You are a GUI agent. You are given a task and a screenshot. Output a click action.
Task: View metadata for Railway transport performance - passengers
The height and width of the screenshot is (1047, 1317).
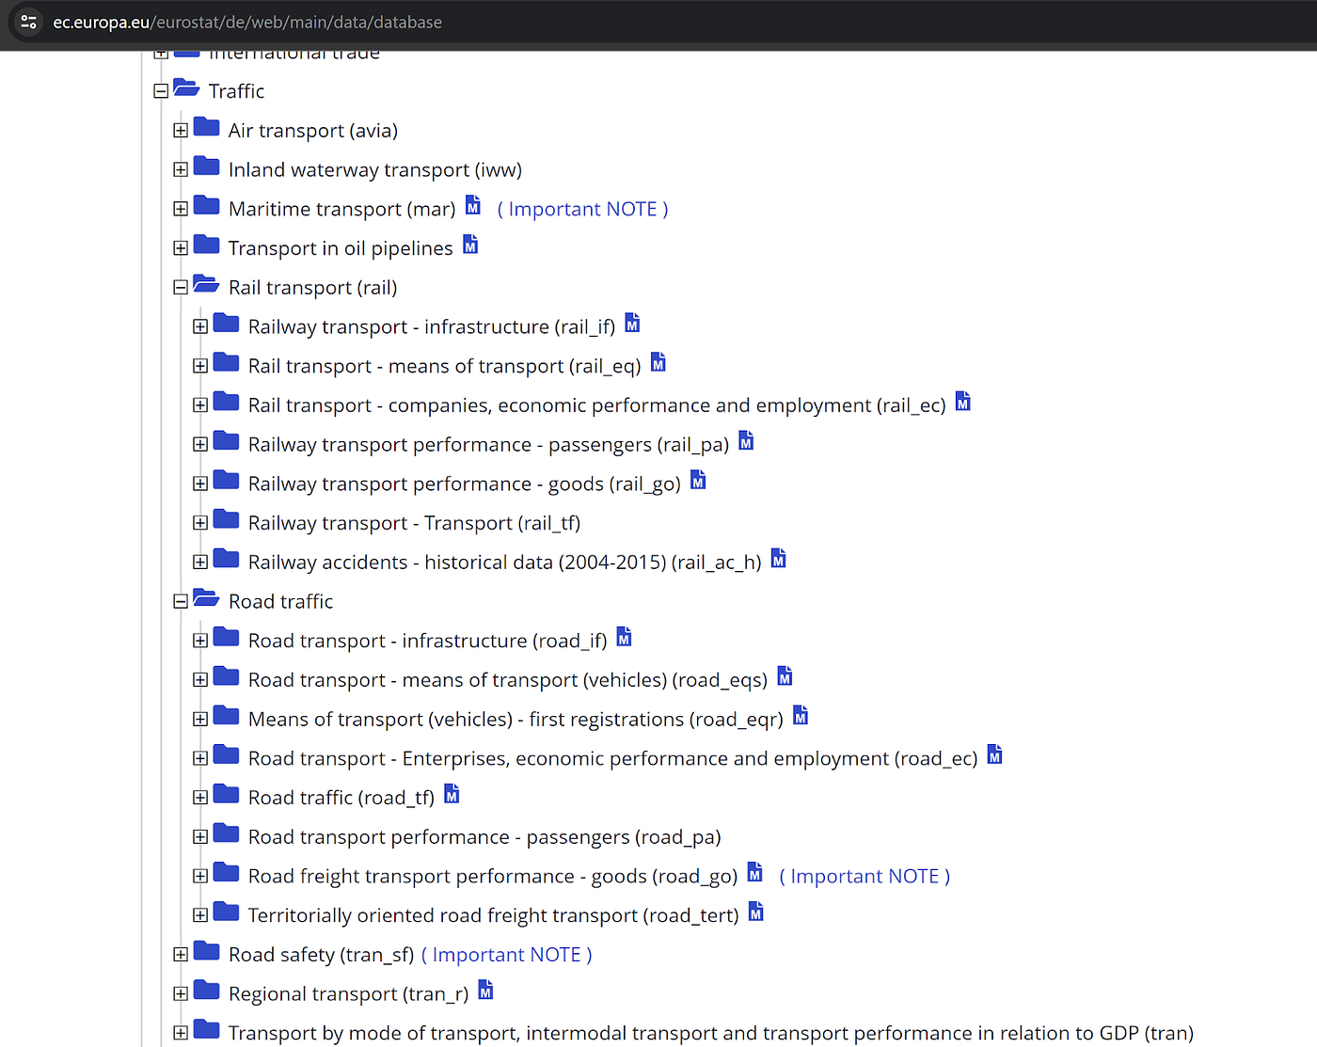pyautogui.click(x=745, y=440)
